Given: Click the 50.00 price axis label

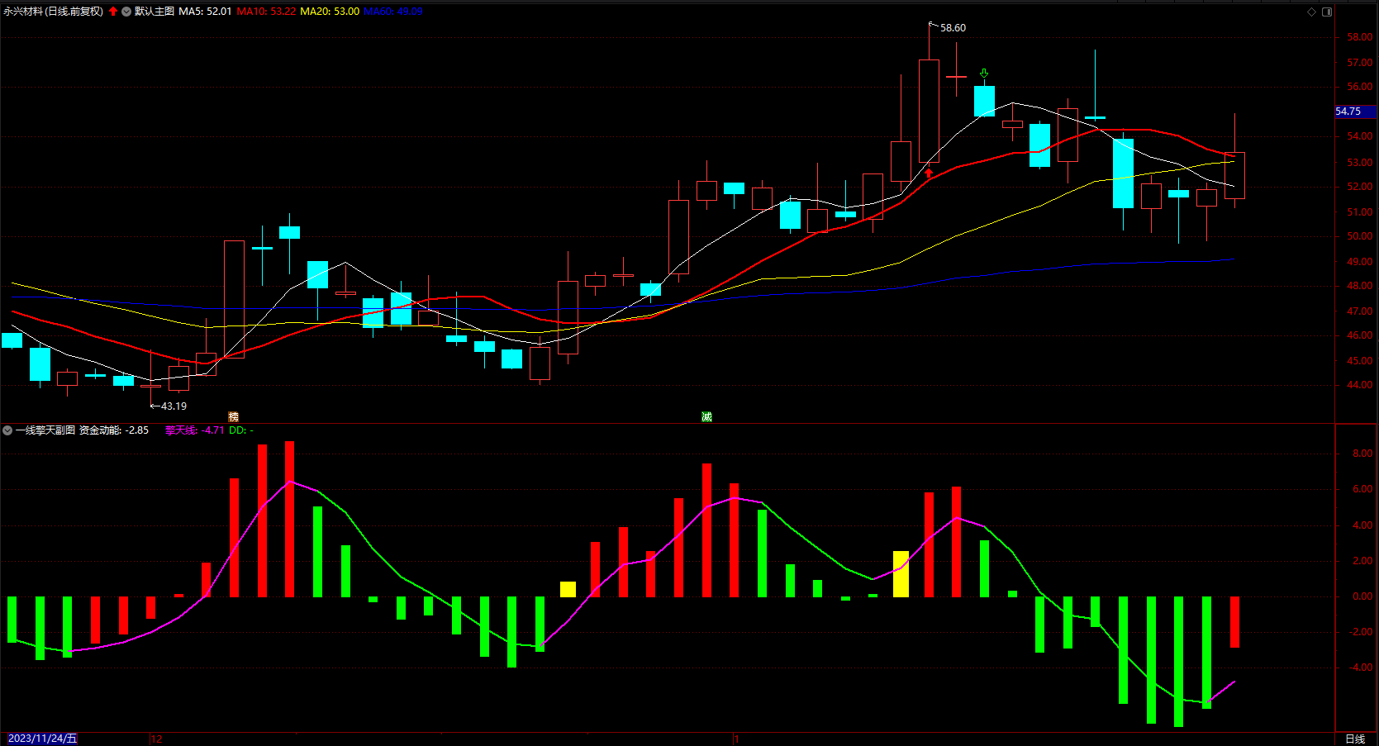Looking at the screenshot, I should pyautogui.click(x=1360, y=236).
